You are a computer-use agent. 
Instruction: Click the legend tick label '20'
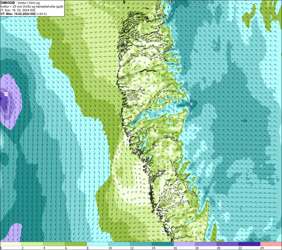219,248
